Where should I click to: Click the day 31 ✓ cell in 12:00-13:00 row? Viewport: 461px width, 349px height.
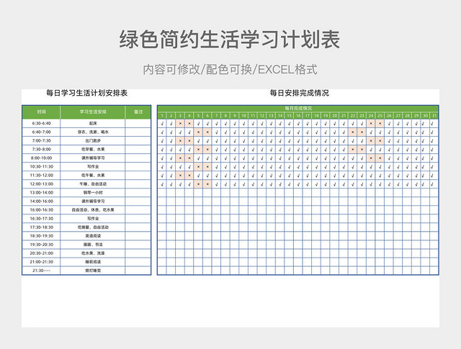click(432, 184)
